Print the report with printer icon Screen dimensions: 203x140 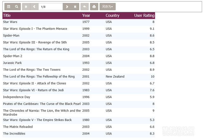coord(94,7)
